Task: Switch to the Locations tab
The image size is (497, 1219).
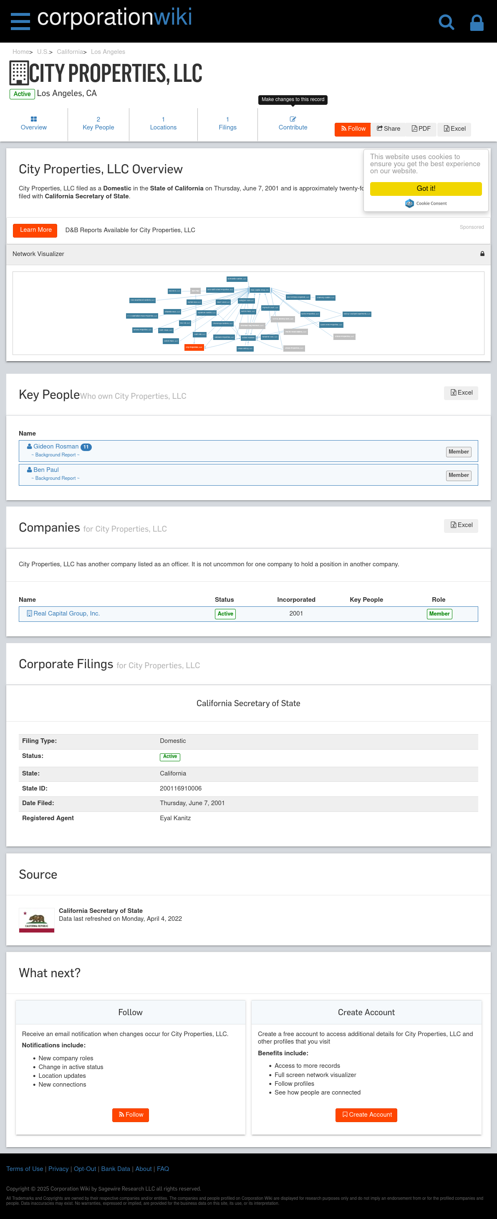Action: 163,124
